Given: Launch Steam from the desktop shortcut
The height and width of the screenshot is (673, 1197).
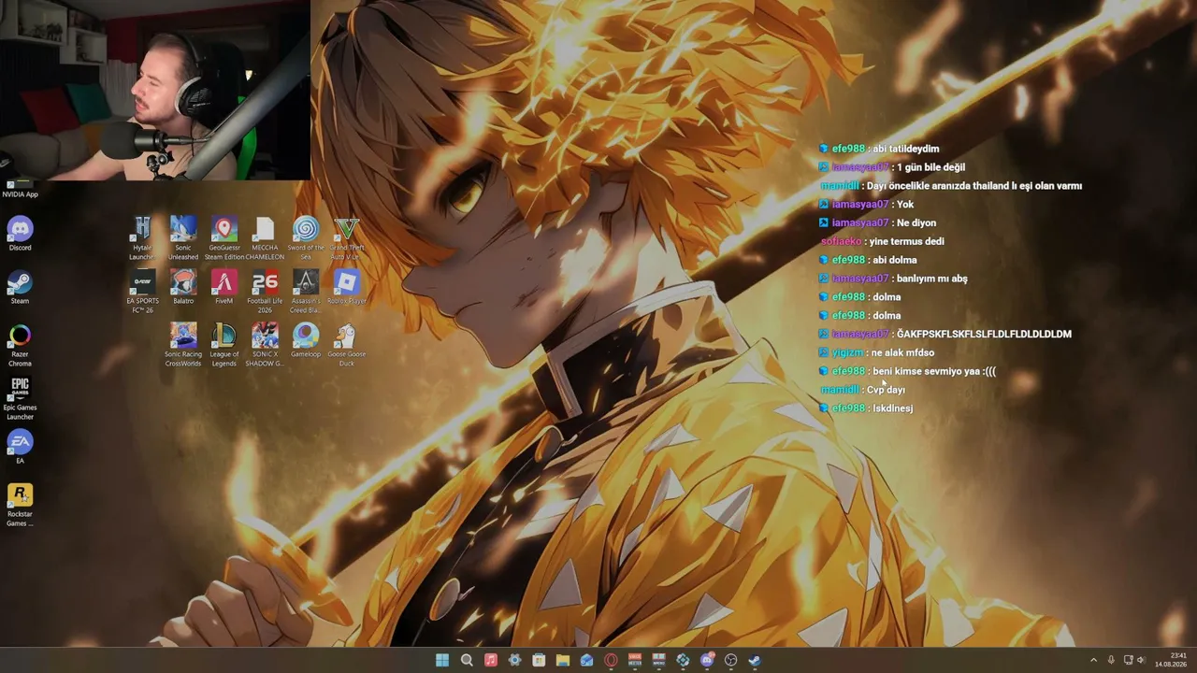Looking at the screenshot, I should tap(20, 287).
